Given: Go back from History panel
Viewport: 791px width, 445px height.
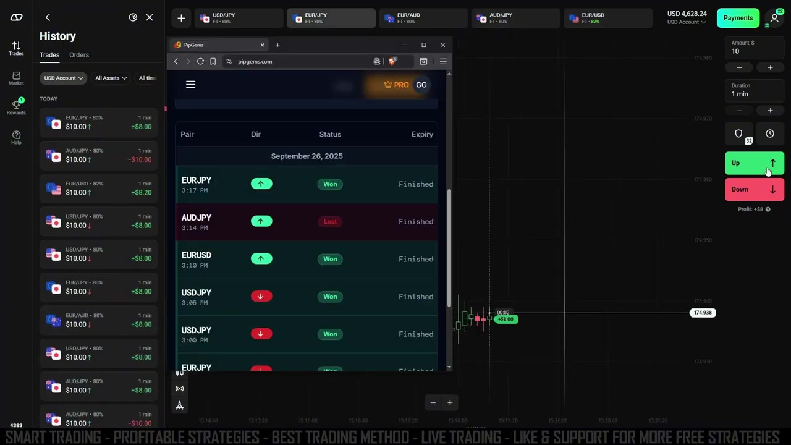Looking at the screenshot, I should 48,17.
